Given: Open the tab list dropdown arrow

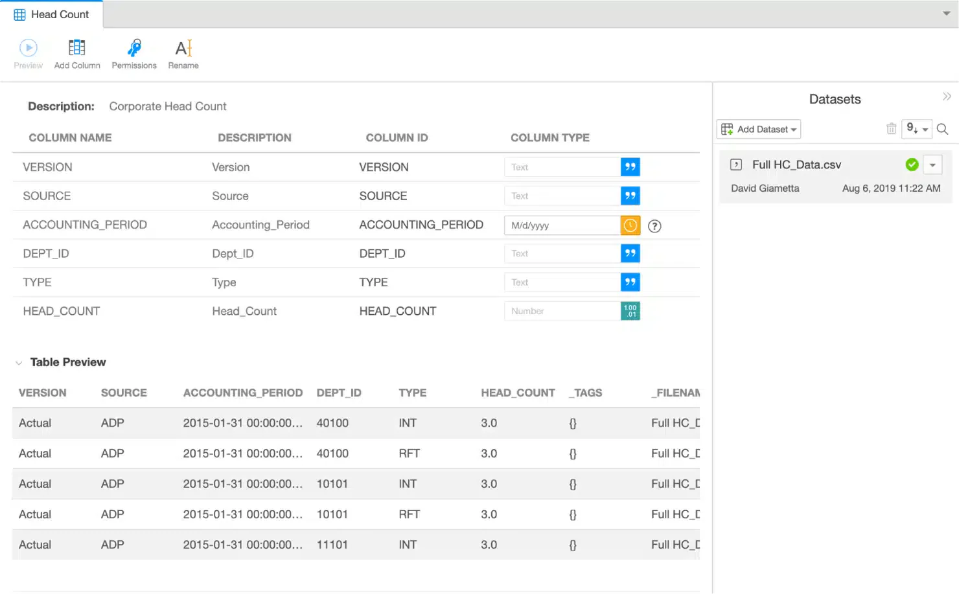Looking at the screenshot, I should [947, 14].
